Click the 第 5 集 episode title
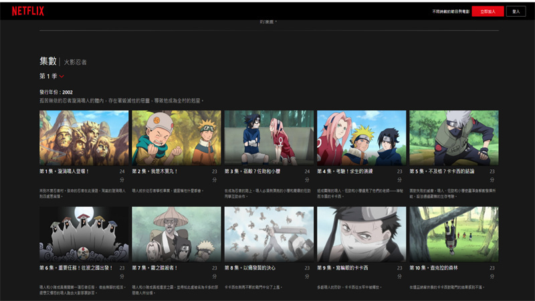 [442, 171]
